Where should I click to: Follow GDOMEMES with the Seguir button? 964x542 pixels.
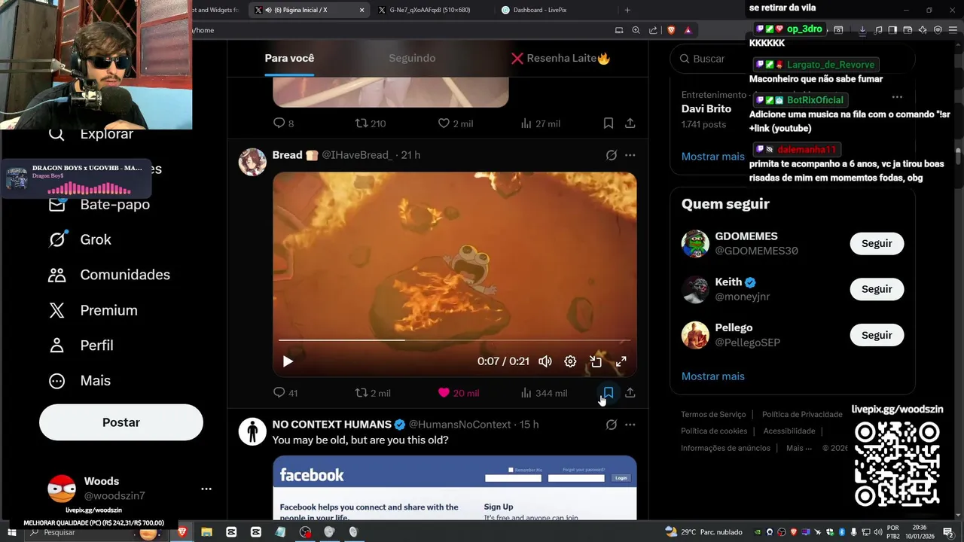click(877, 243)
